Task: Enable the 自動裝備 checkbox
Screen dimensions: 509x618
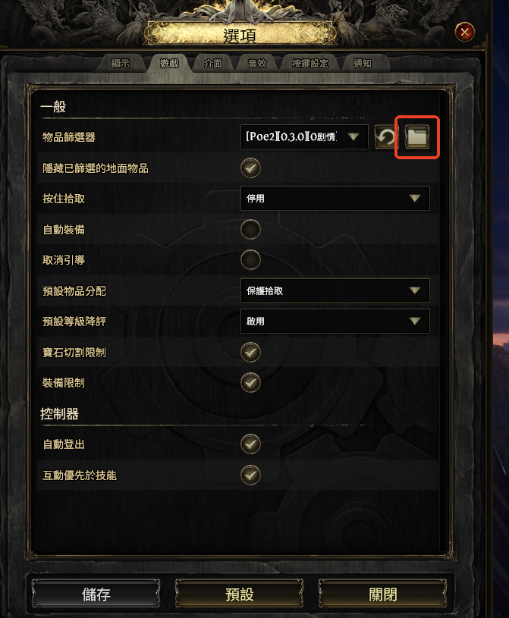Action: [251, 230]
